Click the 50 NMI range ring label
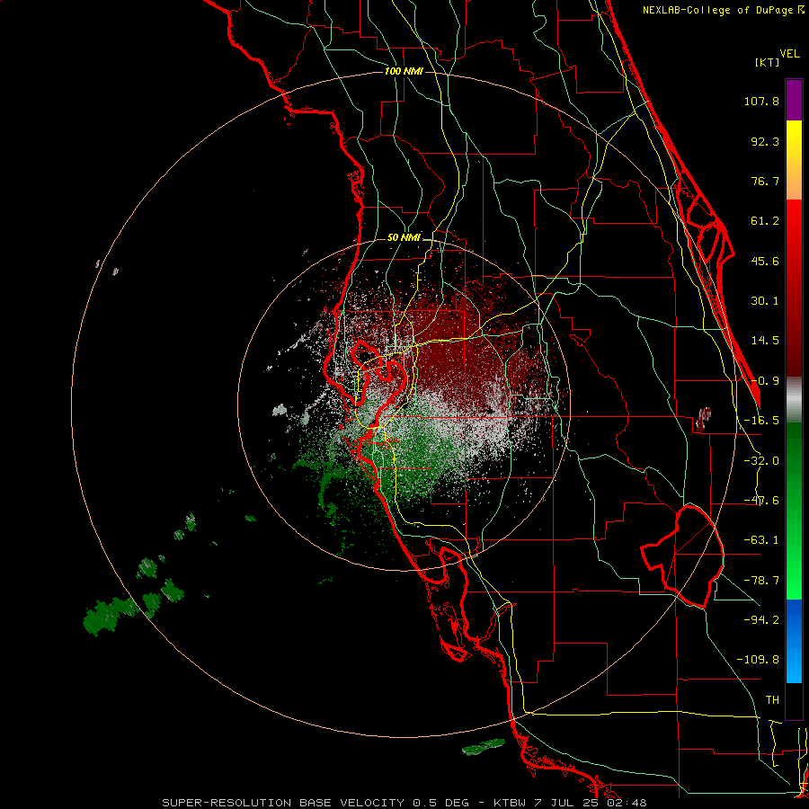 404,238
